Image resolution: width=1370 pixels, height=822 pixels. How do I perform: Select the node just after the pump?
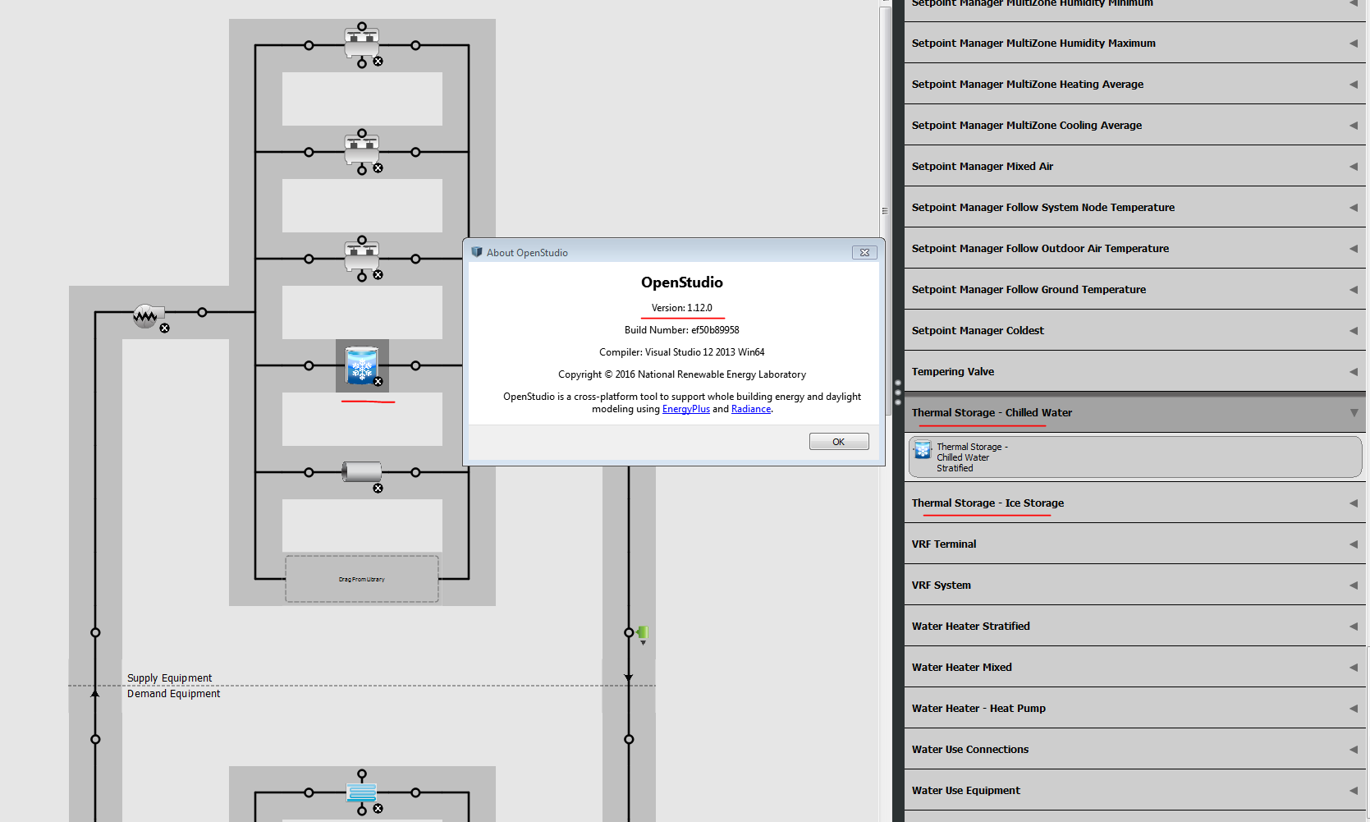202,312
